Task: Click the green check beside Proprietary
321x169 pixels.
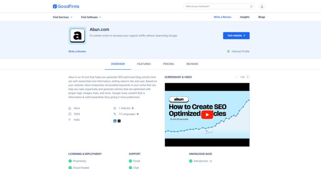Action: pyautogui.click(x=70, y=161)
